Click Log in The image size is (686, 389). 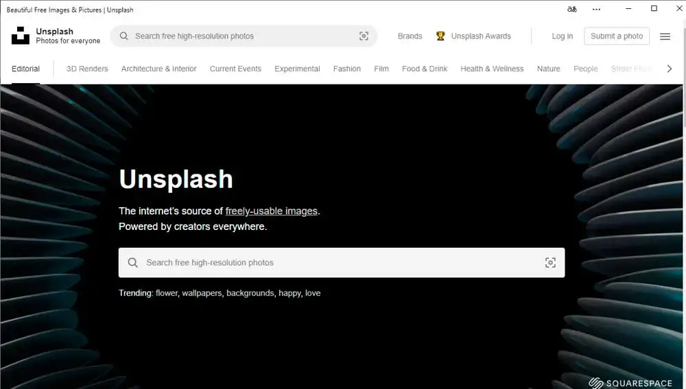point(563,36)
